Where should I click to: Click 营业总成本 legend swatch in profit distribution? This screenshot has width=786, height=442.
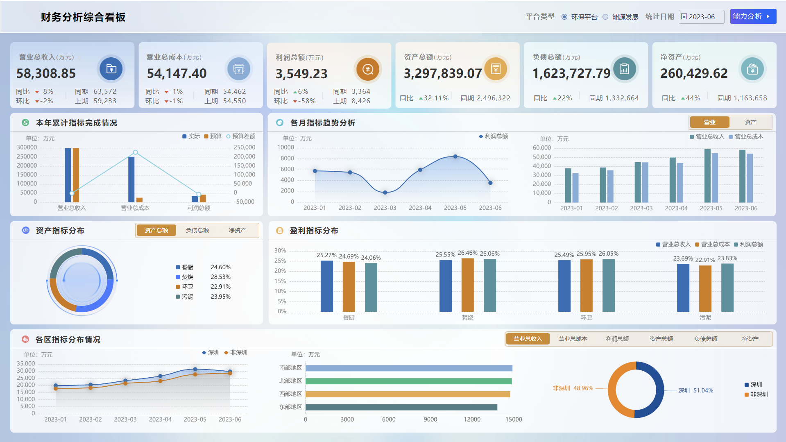coord(697,245)
